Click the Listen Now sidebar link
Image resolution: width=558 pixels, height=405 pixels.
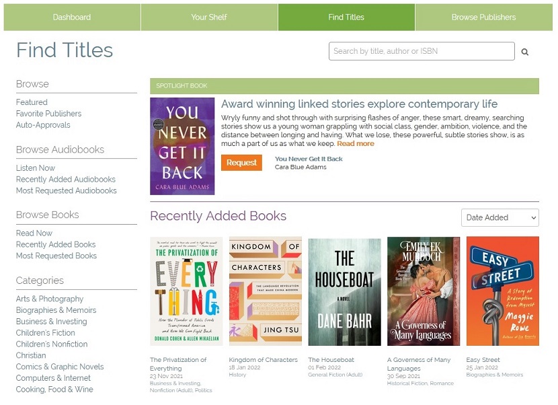(x=36, y=168)
